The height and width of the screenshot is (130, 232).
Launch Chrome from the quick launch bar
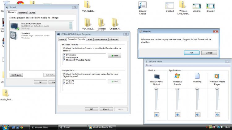[22, 127]
